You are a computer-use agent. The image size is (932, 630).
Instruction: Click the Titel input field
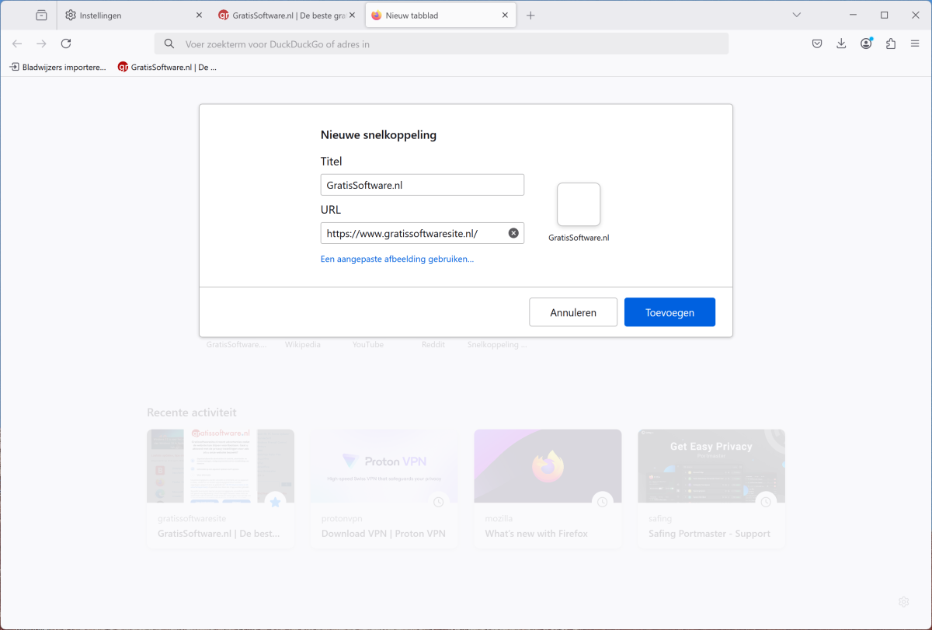click(422, 185)
